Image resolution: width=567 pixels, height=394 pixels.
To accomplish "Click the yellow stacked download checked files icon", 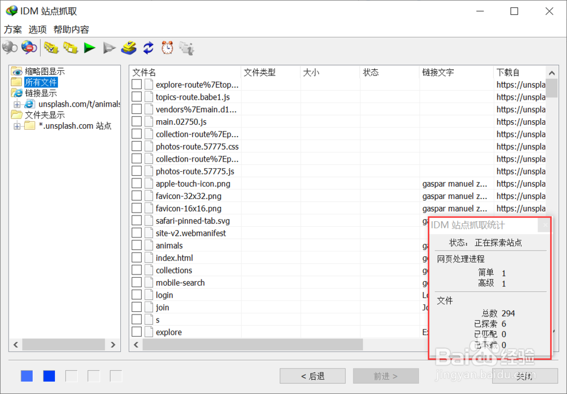I will [x=129, y=48].
